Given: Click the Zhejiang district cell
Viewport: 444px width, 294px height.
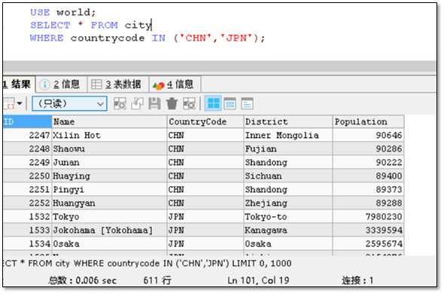Looking at the screenshot, I should tap(288, 204).
